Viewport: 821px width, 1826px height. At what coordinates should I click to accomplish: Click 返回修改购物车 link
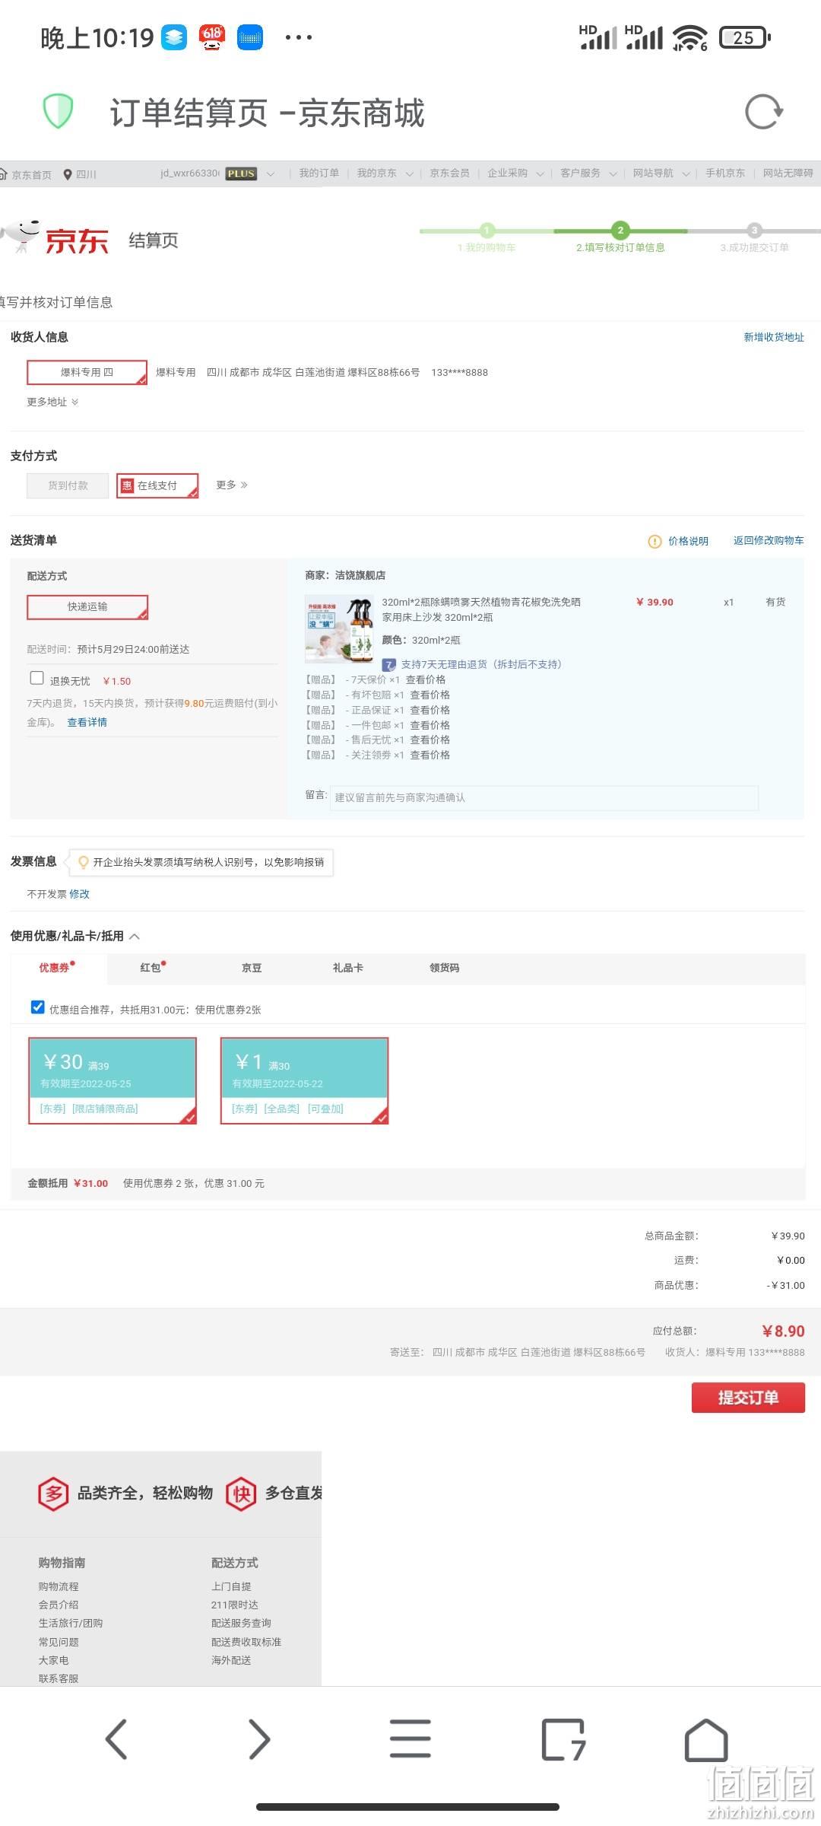point(769,541)
